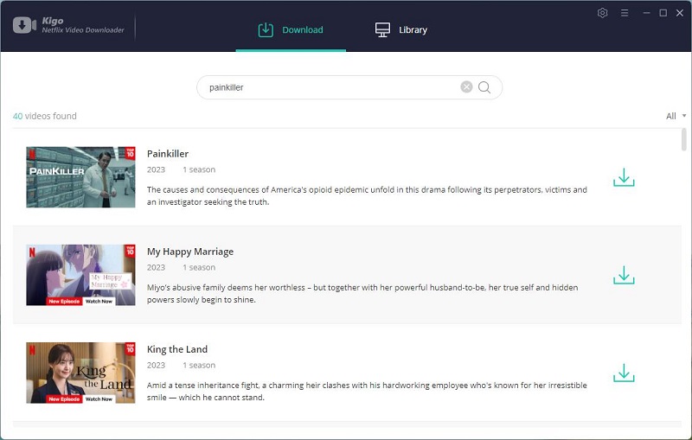Click the magnifying glass search icon
692x440 pixels.
pos(484,87)
